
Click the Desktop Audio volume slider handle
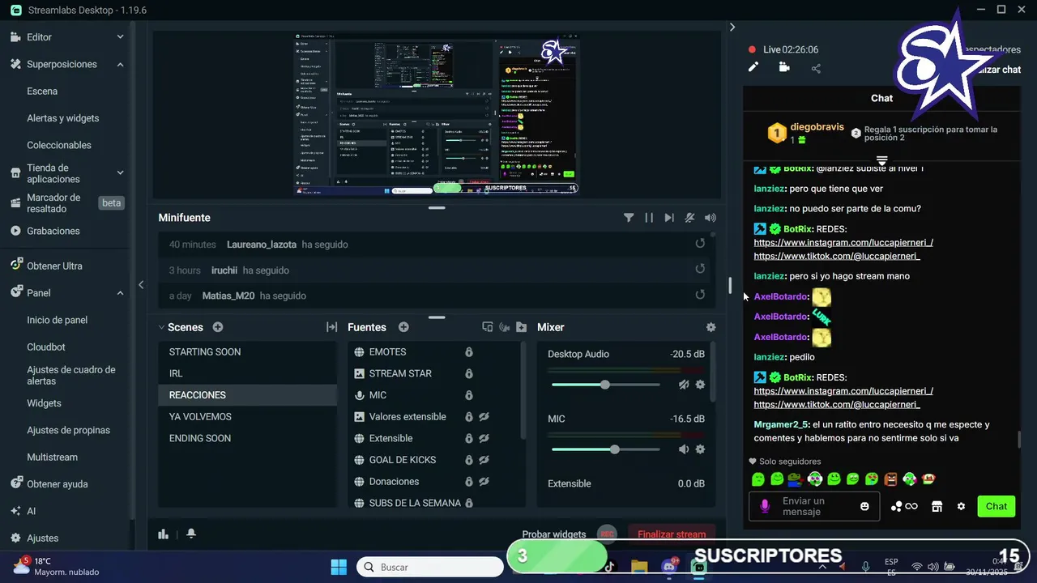point(605,385)
